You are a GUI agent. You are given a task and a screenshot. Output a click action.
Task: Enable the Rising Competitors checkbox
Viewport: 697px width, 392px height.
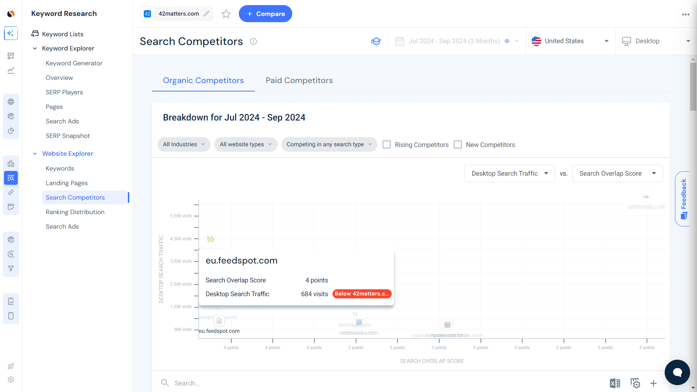[387, 144]
